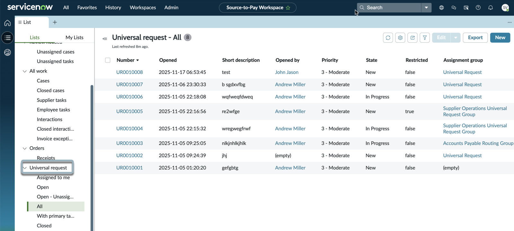Open the more options ellipsis at tab bar

510,22
